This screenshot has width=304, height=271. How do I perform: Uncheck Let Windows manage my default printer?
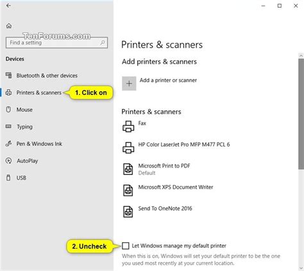pos(126,246)
